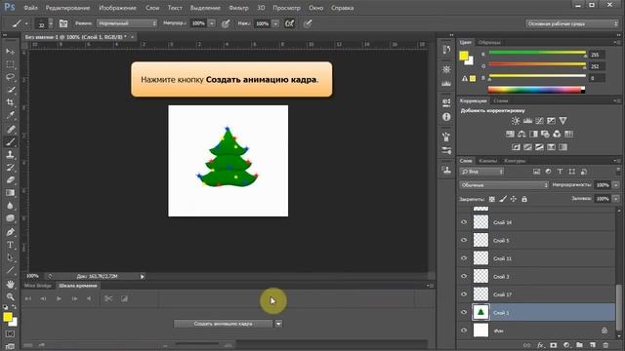The width and height of the screenshot is (625, 351).
Task: Add a Vibrance triangle adjustment
Action: coord(562,121)
